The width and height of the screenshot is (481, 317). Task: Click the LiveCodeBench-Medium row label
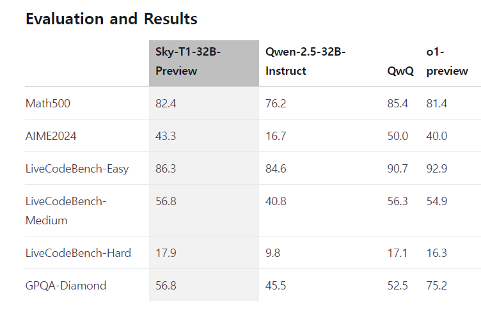[x=66, y=210]
